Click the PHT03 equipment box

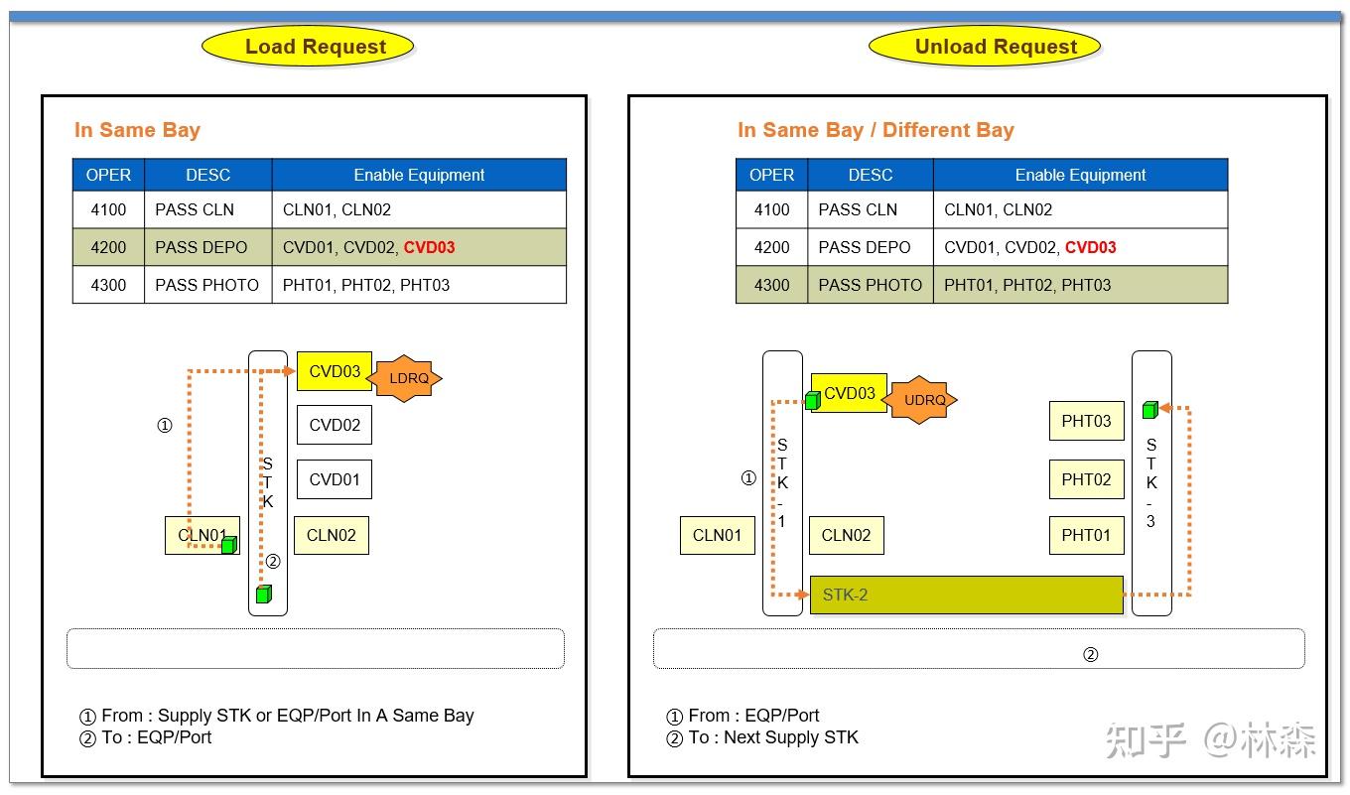[1087, 421]
